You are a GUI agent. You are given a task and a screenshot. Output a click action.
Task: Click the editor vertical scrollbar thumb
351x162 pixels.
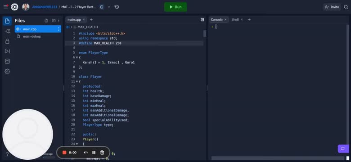point(204,34)
